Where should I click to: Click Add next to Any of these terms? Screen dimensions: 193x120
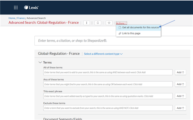(x=180, y=84)
